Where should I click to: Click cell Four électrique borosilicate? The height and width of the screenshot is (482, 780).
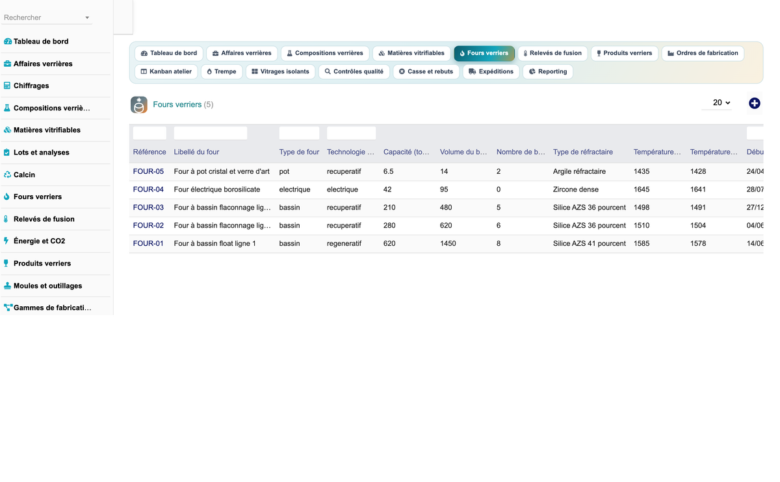pos(217,189)
